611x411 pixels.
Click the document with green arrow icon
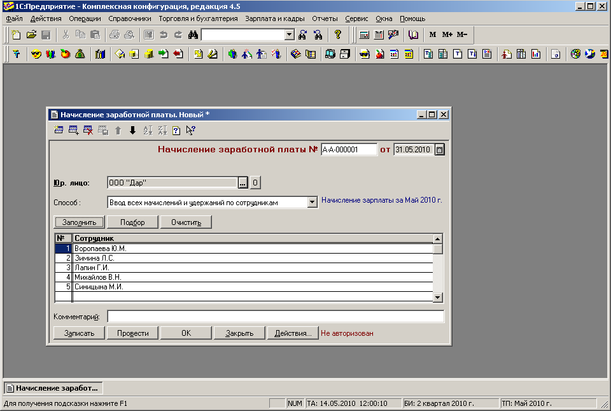(x=164, y=54)
